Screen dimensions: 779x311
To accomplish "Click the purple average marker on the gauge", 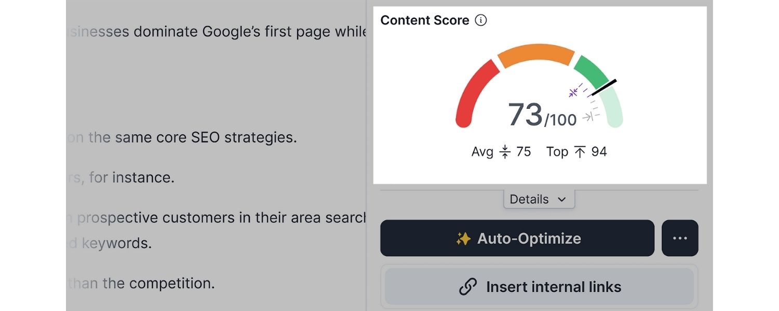I will [573, 93].
